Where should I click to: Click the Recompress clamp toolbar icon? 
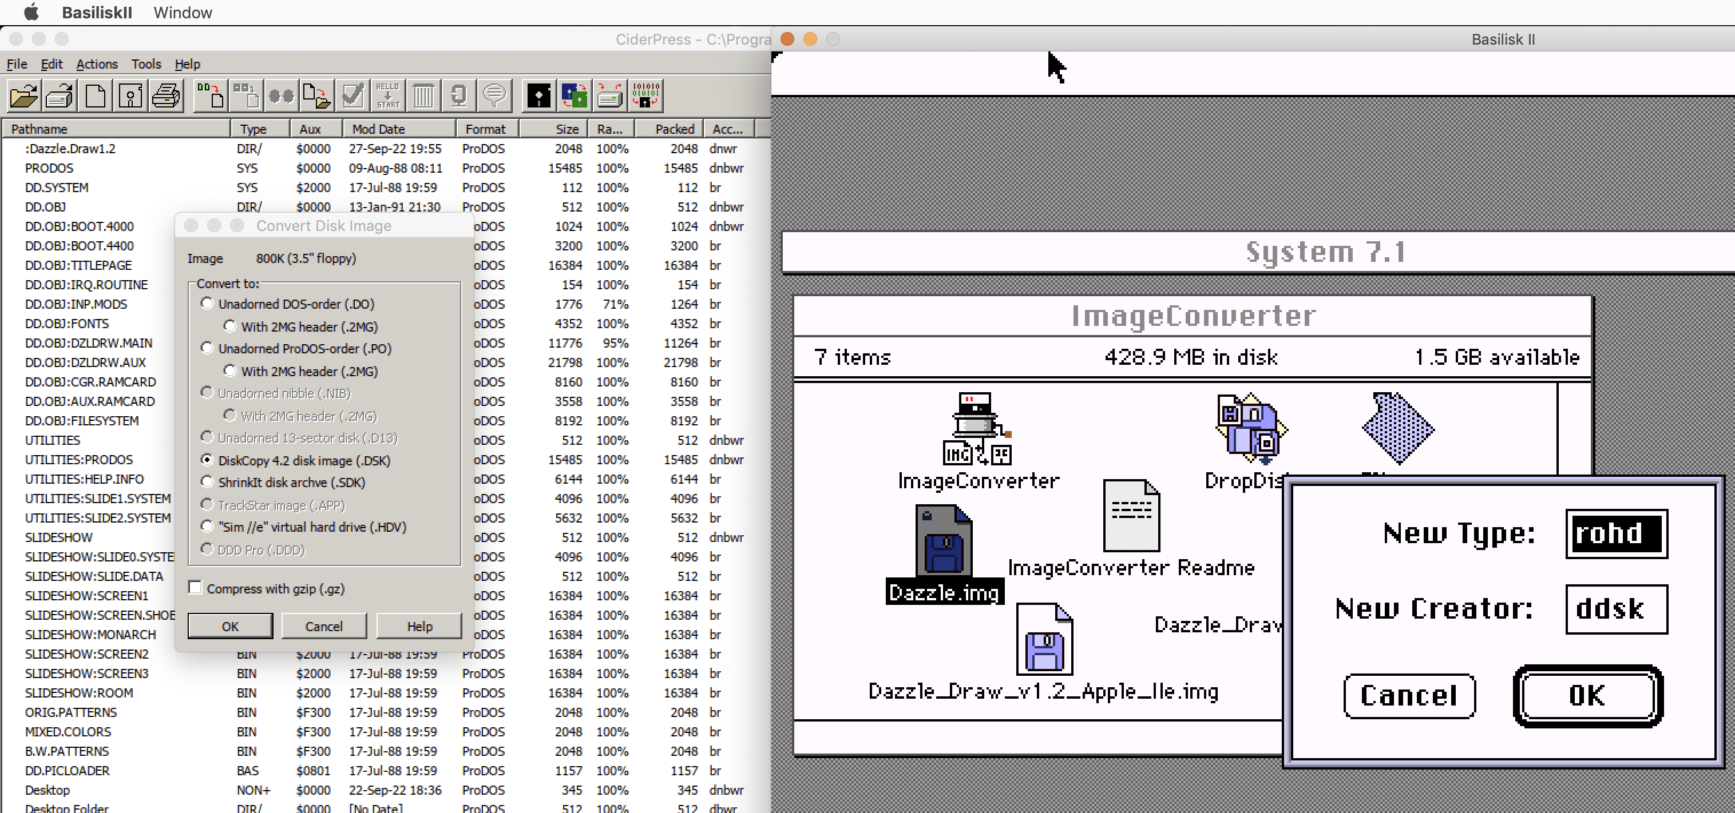tap(459, 95)
